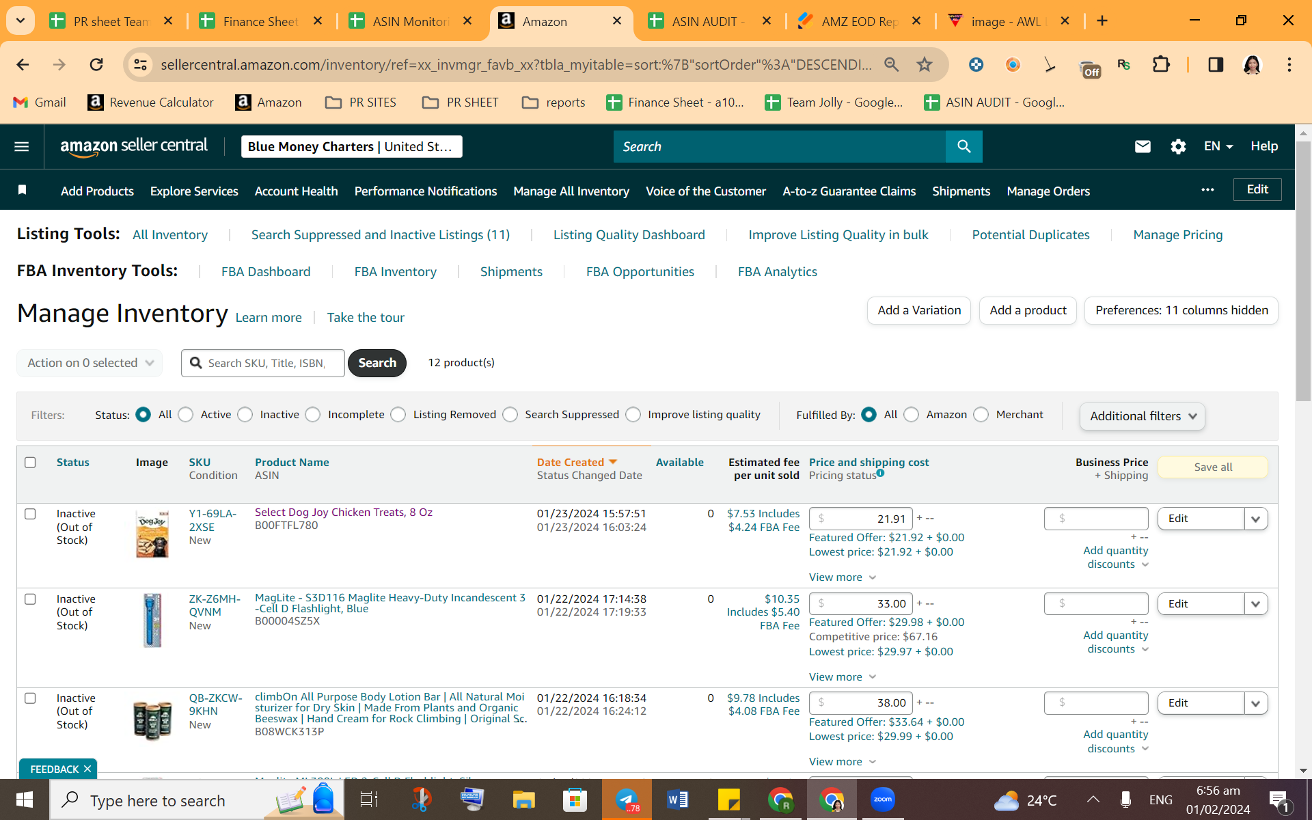
Task: Expand View more for Dog Joy pricing
Action: click(x=843, y=577)
